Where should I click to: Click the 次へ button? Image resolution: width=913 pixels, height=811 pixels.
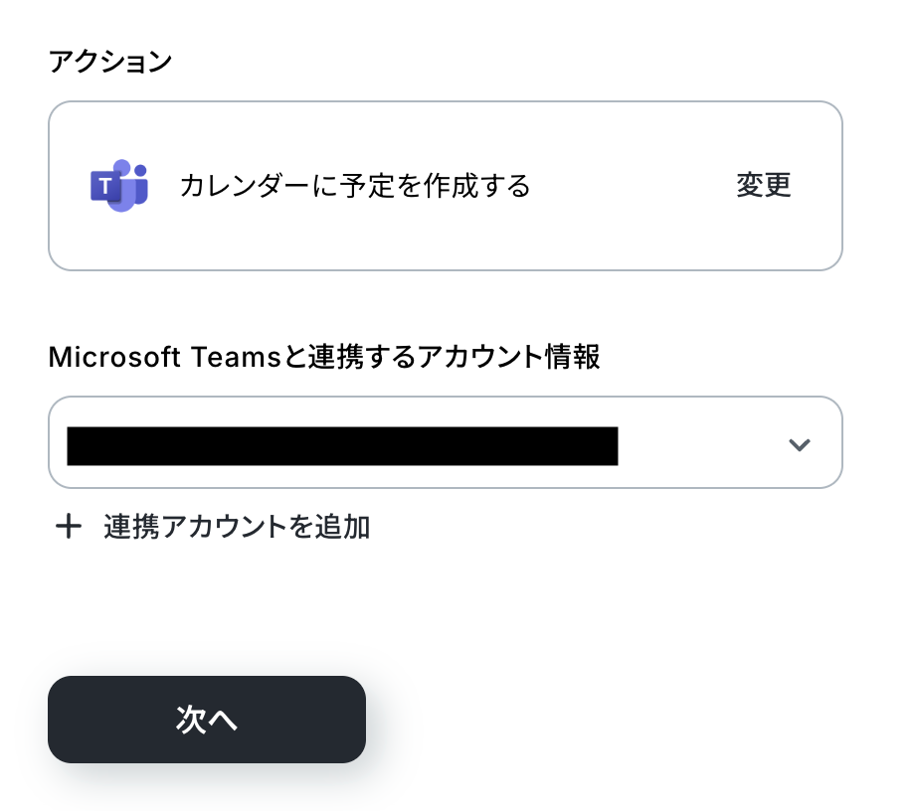click(x=207, y=720)
